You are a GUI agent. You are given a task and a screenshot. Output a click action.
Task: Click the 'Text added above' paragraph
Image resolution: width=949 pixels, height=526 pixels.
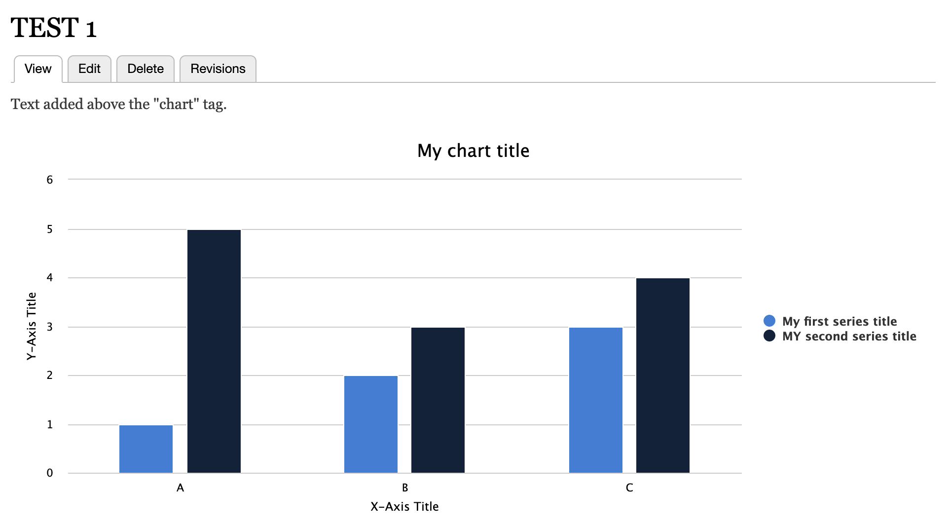pos(118,104)
